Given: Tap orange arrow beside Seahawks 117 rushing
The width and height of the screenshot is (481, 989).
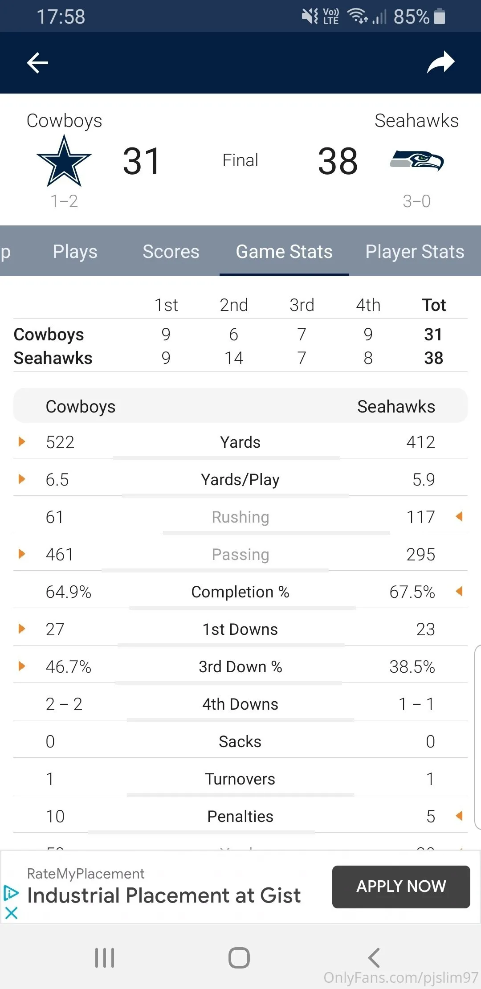Looking at the screenshot, I should tap(459, 517).
